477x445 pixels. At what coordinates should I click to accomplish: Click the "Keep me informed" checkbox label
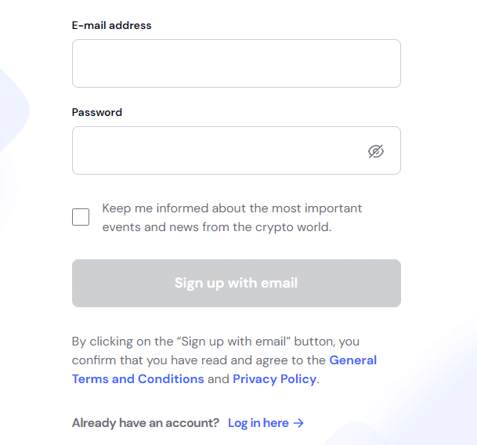pos(232,209)
